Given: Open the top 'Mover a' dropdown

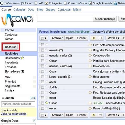Looking at the screenshot, I should pos(113,38).
